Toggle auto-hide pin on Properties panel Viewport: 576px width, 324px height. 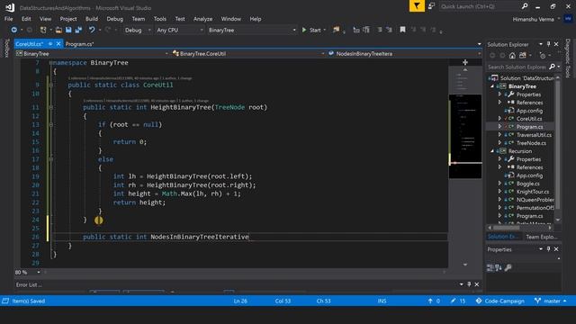click(548, 249)
